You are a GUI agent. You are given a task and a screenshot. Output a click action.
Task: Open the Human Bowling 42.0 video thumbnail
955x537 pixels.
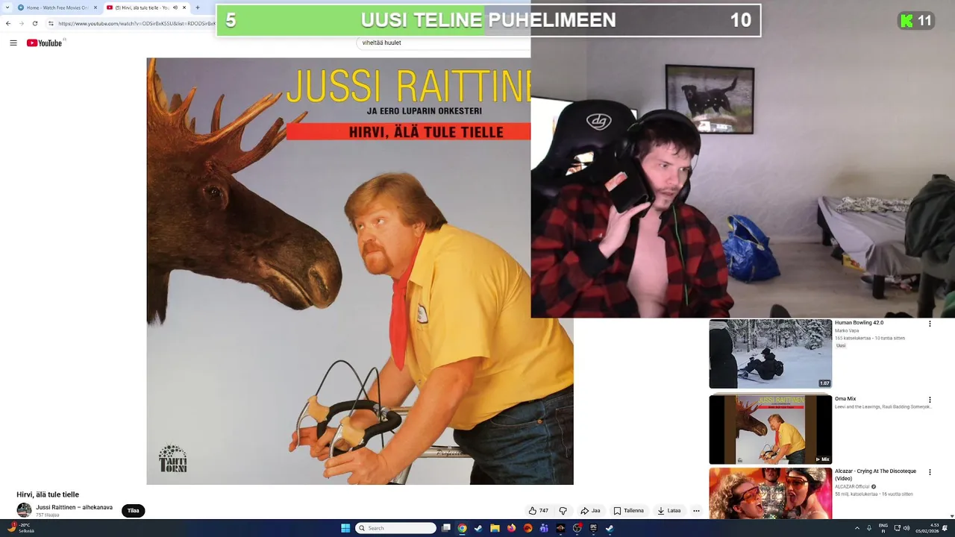tap(770, 354)
